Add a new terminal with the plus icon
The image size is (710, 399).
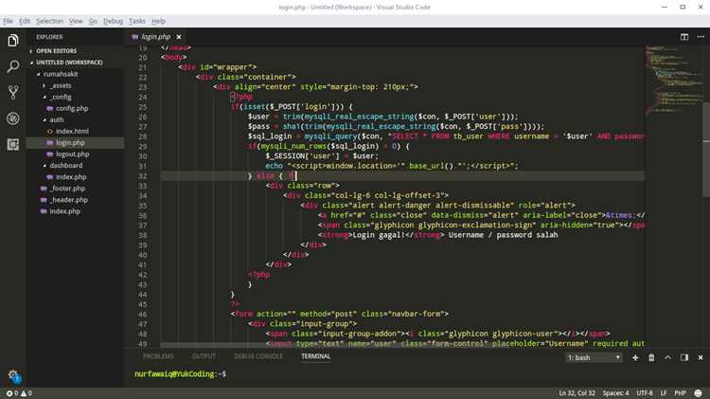point(635,357)
